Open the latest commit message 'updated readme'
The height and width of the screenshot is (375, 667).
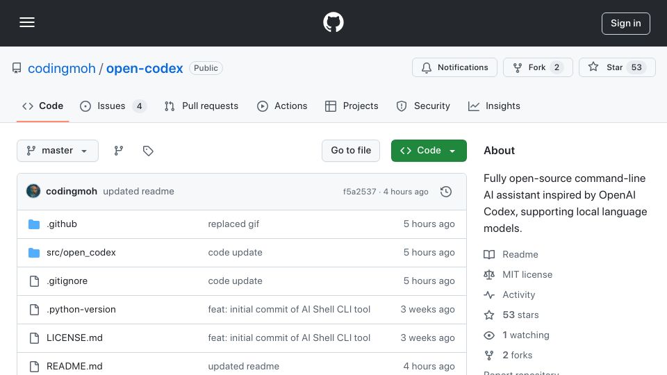pyautogui.click(x=138, y=192)
